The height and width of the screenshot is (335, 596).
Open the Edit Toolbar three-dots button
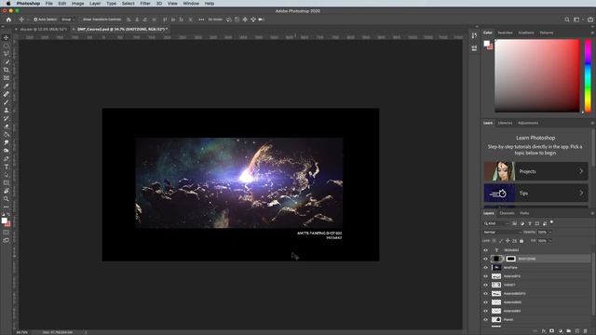tap(7, 207)
